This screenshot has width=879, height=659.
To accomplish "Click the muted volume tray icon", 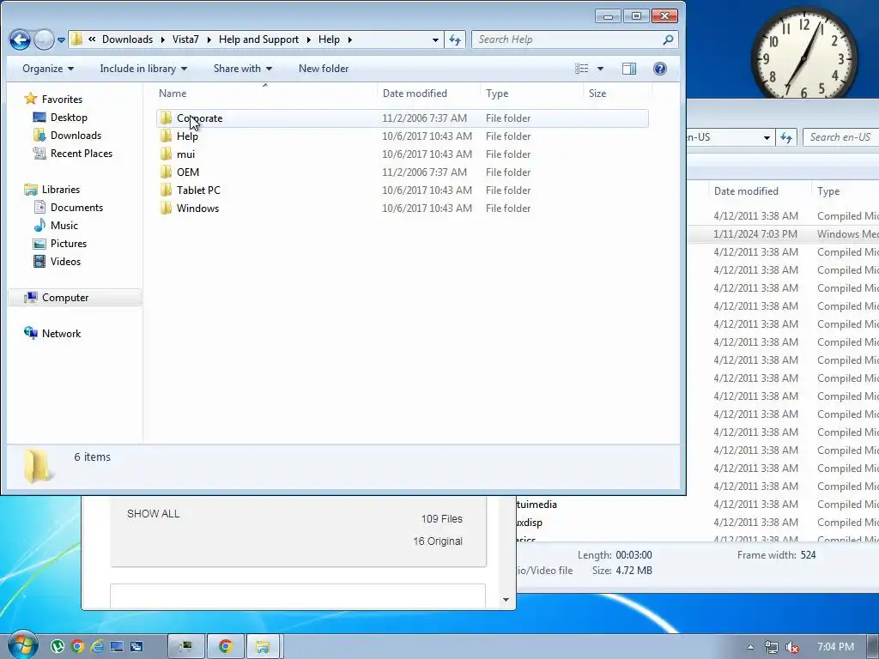I will (792, 647).
